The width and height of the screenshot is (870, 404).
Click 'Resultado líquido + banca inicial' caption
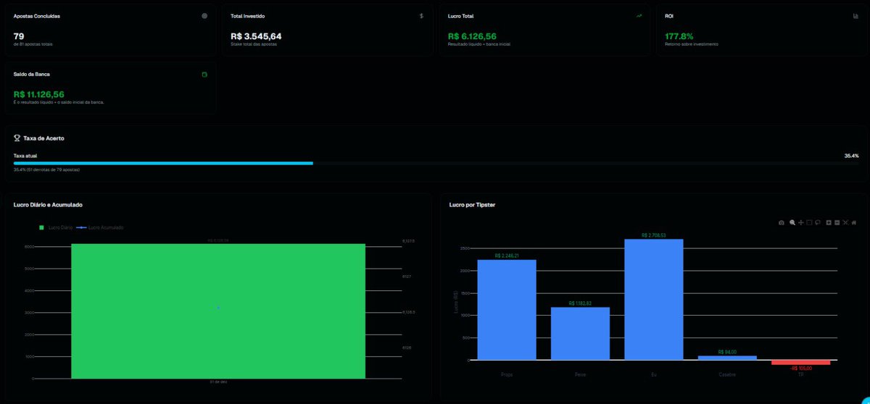[x=479, y=44]
